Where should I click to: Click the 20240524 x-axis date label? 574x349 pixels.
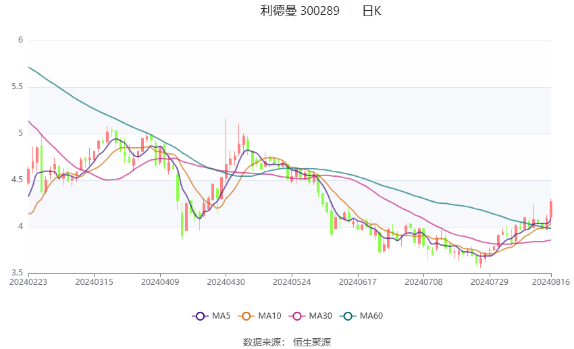click(292, 282)
